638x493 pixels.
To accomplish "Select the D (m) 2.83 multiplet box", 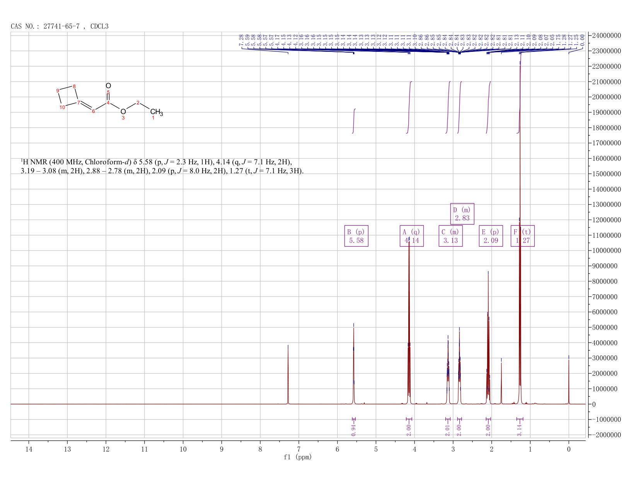I will [x=462, y=214].
